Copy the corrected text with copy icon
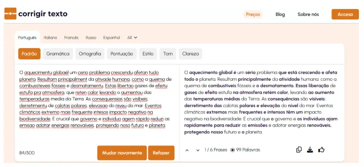 point(299,150)
